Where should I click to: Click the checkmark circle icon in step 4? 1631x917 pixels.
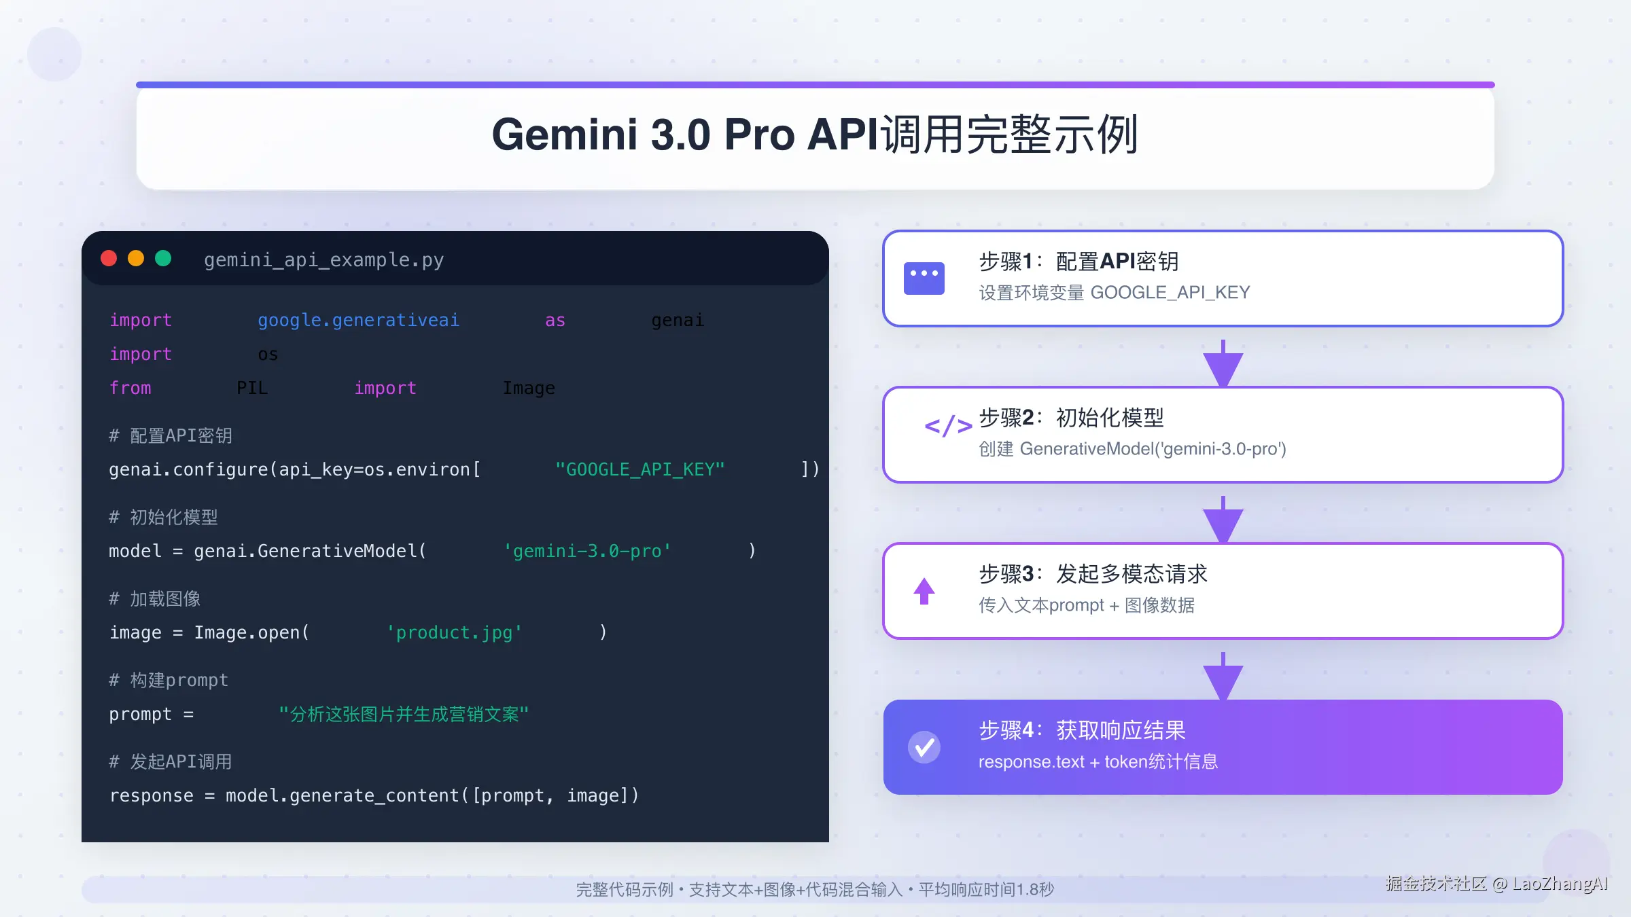pos(924,747)
